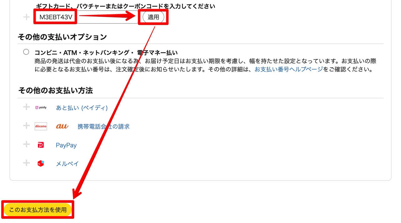The width and height of the screenshot is (401, 223).
Task: Click the coupon code field containing M3EBT43V
Action: click(x=86, y=17)
